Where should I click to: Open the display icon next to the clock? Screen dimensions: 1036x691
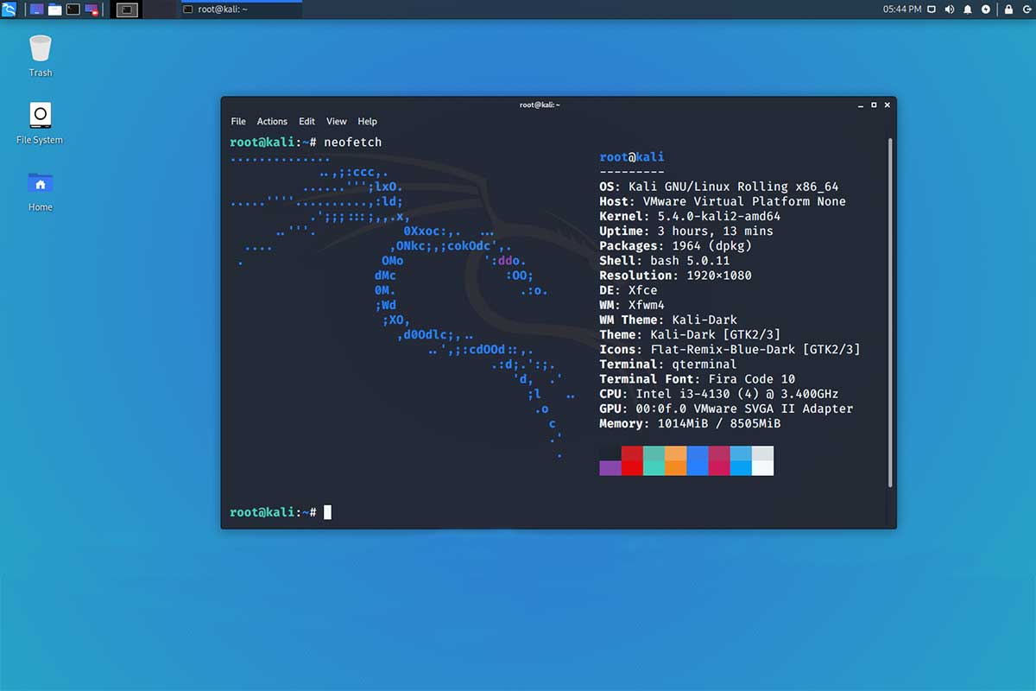(x=932, y=9)
